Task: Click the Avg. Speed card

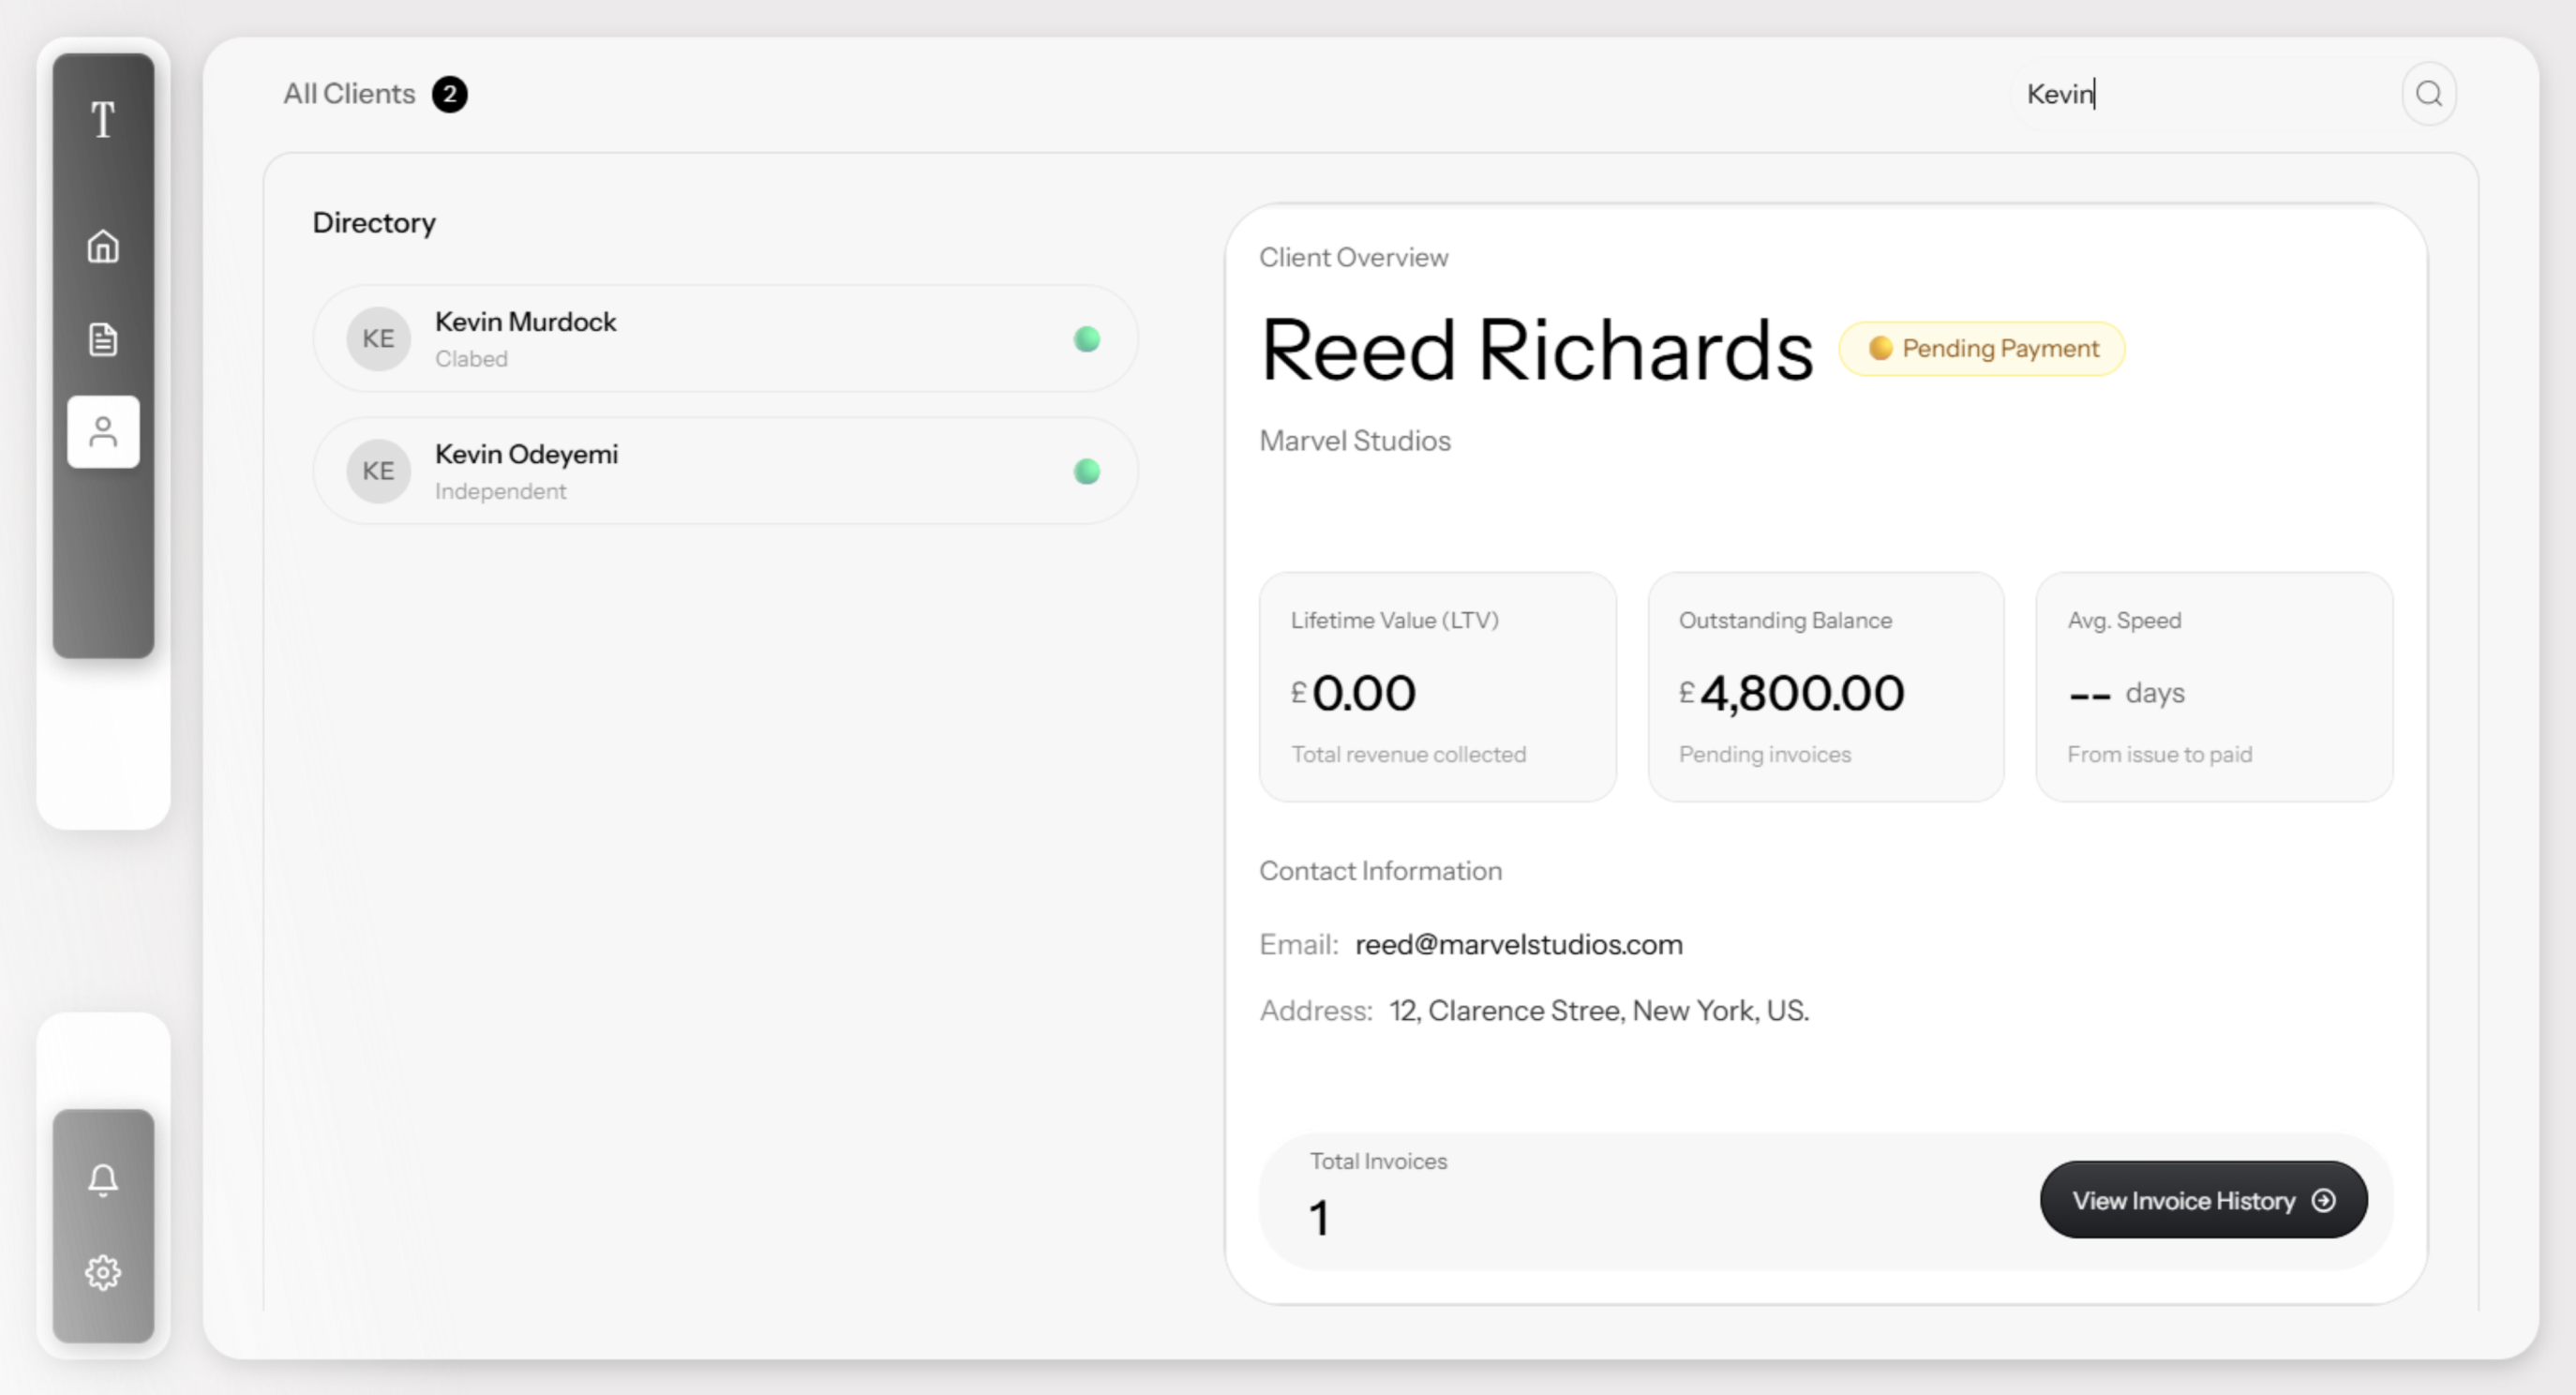Action: pos(2214,687)
